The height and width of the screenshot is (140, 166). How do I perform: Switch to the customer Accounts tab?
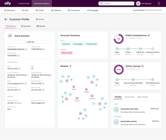pos(26,26)
